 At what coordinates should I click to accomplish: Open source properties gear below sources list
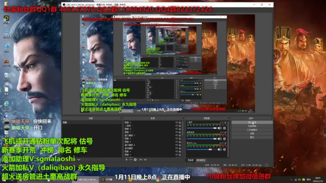[135, 159]
